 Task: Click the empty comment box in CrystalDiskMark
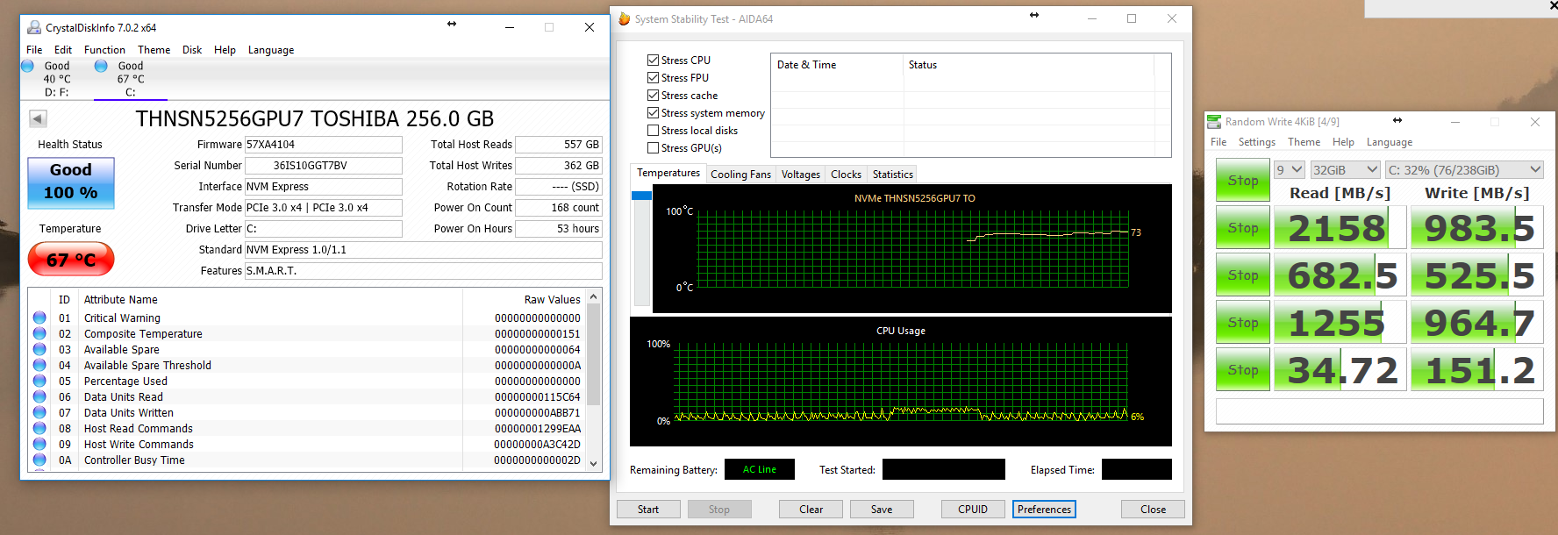coord(1379,411)
